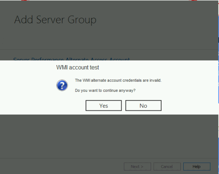The width and height of the screenshot is (219, 174).
Task: Confirm with the Yes button
Action: (x=104, y=105)
